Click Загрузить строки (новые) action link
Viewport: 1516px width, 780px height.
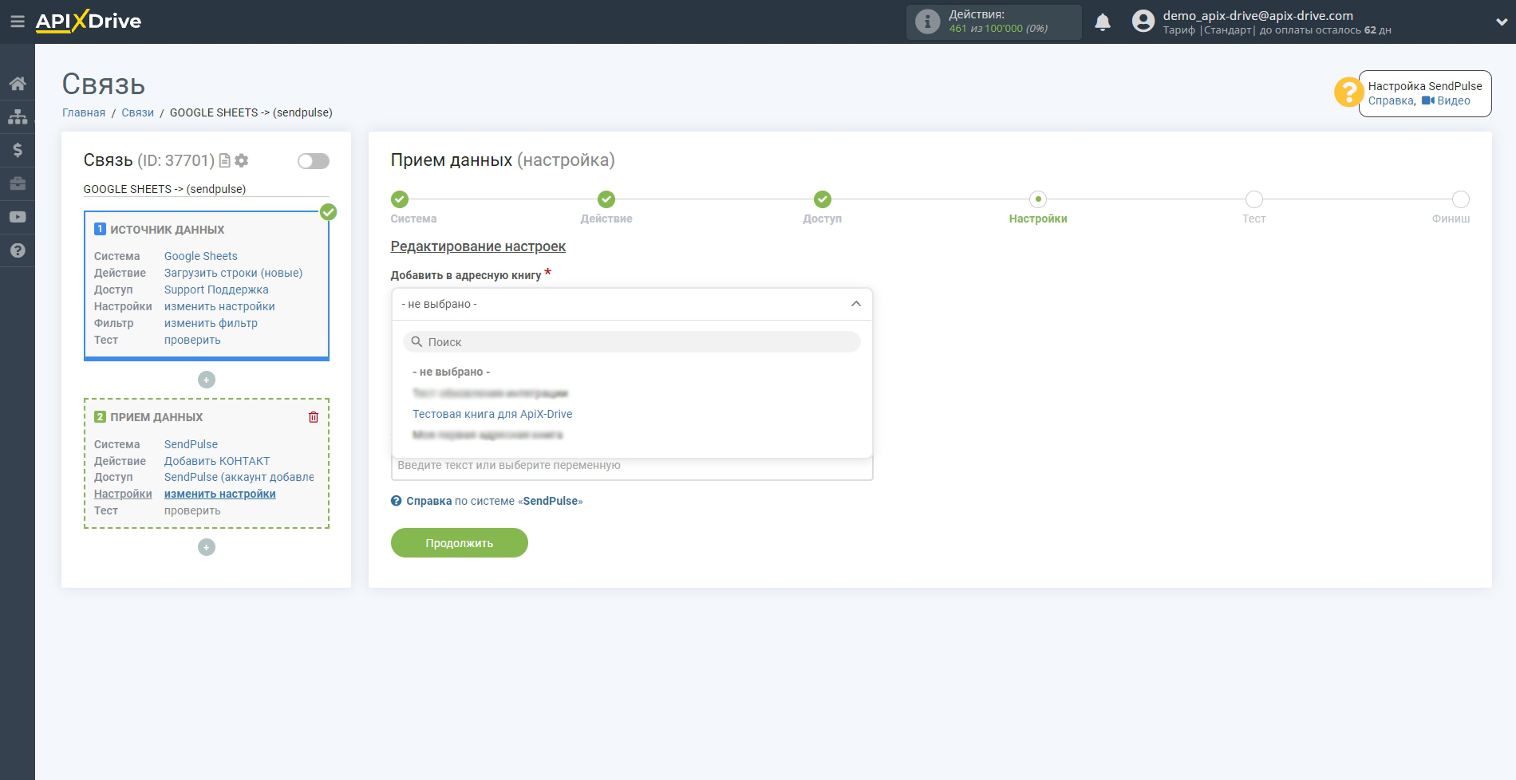click(233, 273)
